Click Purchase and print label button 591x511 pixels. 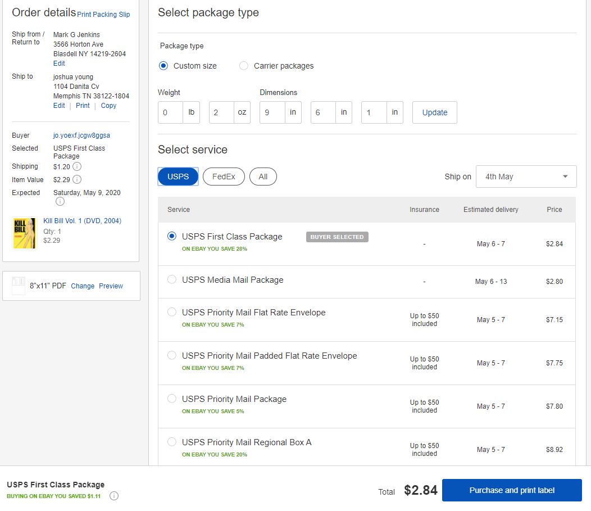point(512,490)
